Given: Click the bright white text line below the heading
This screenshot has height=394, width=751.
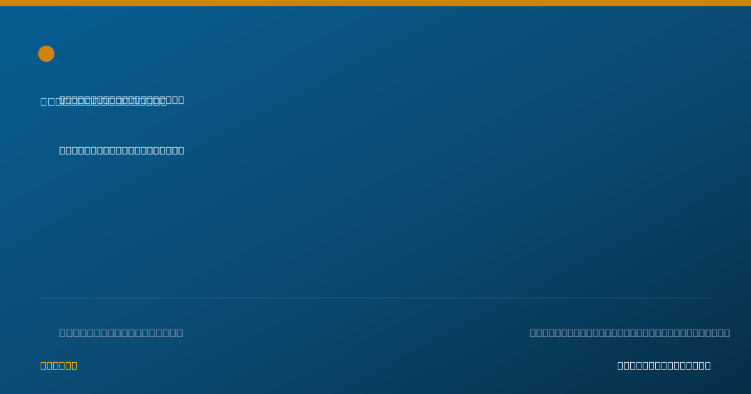Looking at the screenshot, I should click(121, 150).
